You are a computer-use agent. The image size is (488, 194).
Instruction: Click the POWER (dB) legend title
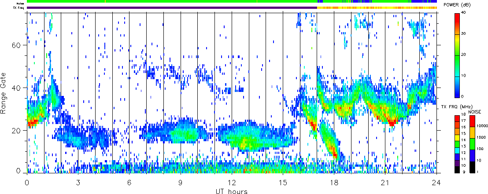[x=458, y=5]
